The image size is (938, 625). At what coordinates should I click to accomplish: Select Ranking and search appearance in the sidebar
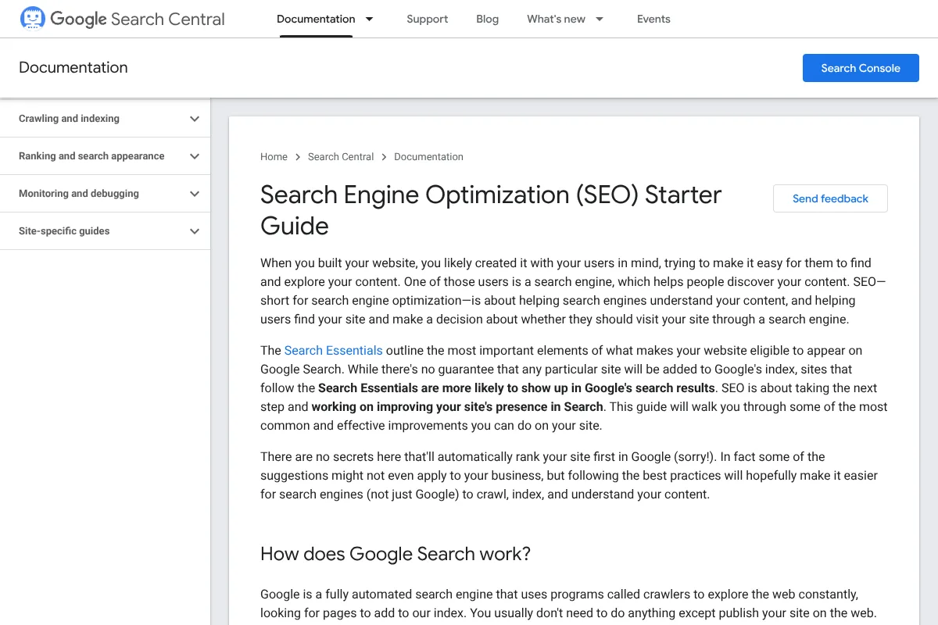(x=91, y=156)
